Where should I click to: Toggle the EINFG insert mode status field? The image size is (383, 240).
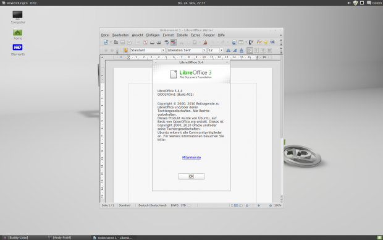point(175,205)
